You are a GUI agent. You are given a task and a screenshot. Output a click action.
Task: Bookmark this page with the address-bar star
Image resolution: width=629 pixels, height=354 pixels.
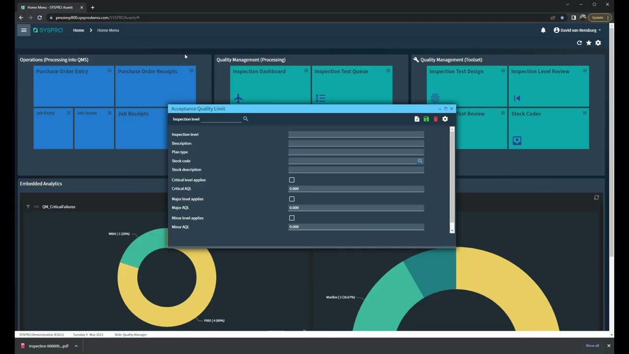pyautogui.click(x=562, y=18)
